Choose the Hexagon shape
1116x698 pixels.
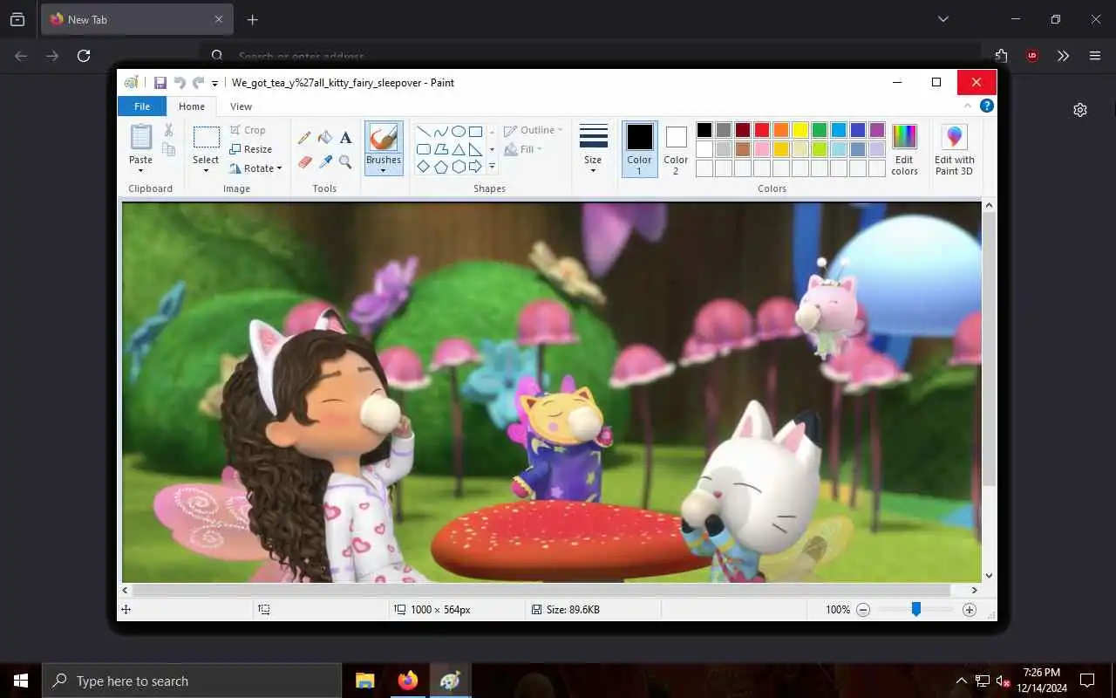coord(458,167)
